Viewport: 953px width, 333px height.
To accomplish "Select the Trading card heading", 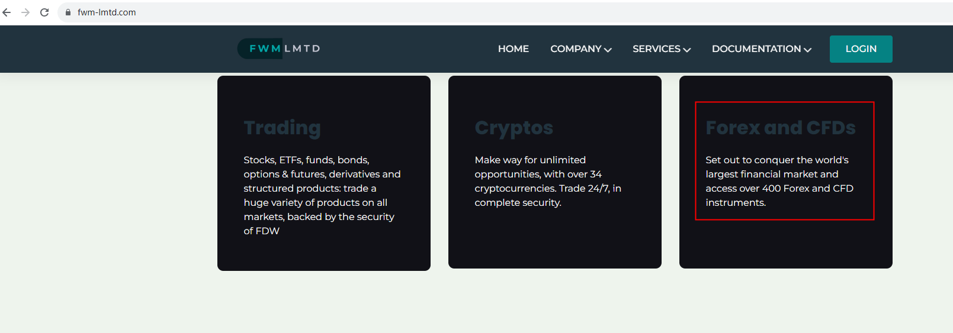I will click(x=282, y=128).
